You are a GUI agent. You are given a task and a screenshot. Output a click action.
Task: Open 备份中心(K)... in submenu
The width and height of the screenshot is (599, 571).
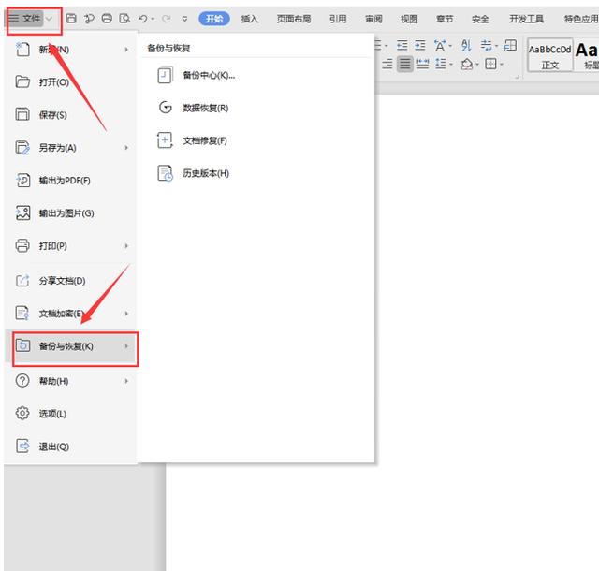point(256,75)
